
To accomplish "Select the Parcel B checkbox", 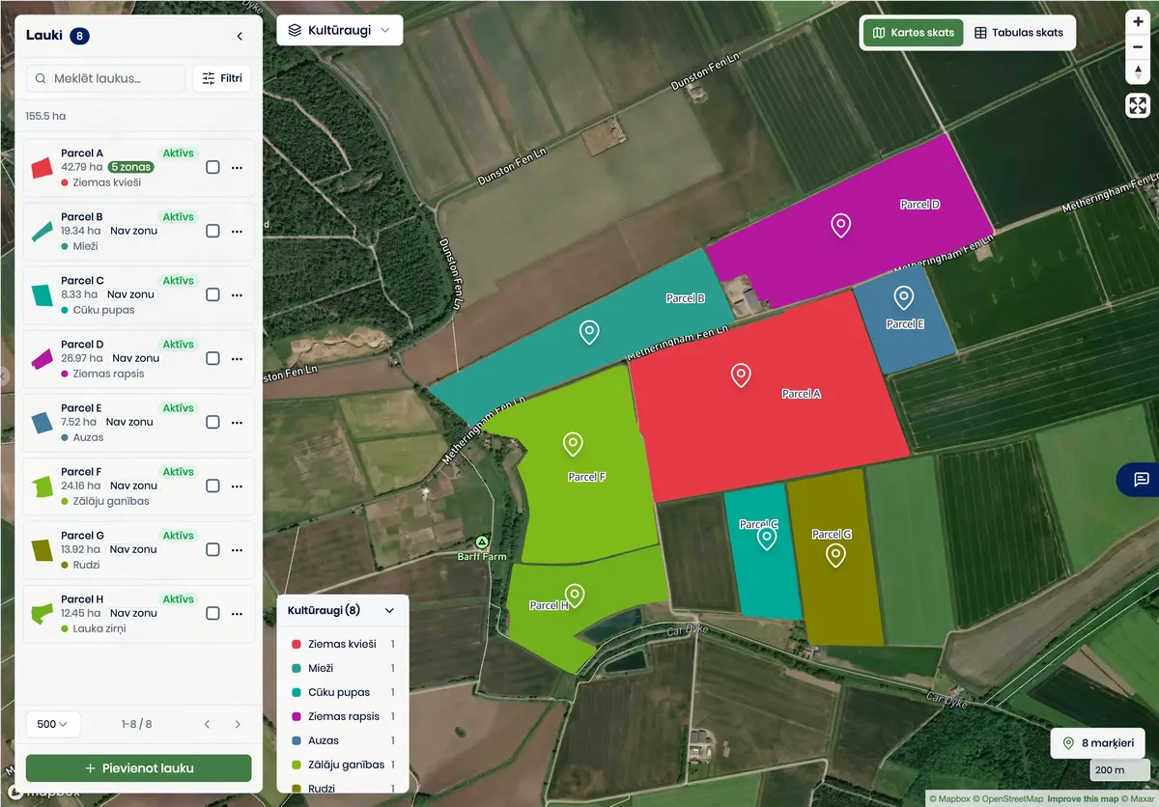I will coord(212,231).
